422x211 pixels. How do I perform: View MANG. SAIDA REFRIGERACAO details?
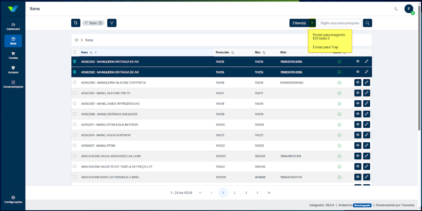tap(358, 104)
